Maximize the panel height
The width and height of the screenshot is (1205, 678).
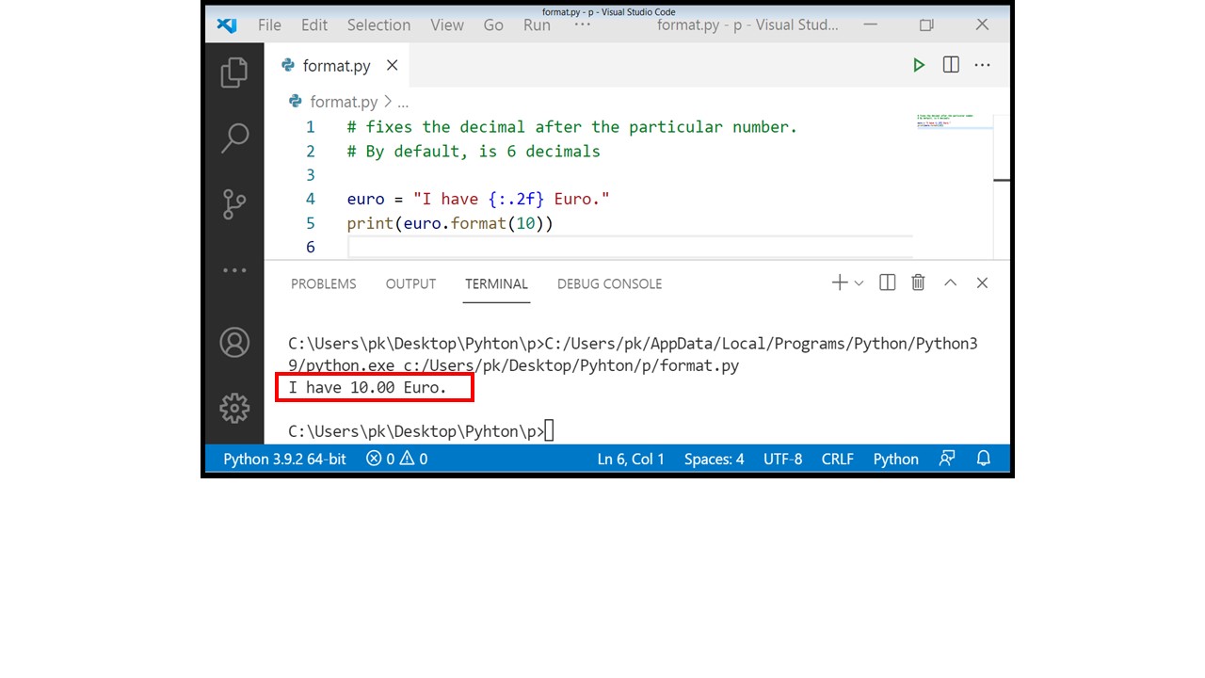click(950, 282)
